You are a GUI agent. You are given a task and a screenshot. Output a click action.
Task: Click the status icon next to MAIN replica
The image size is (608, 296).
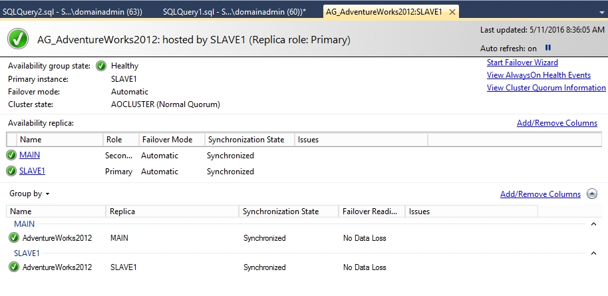point(11,155)
